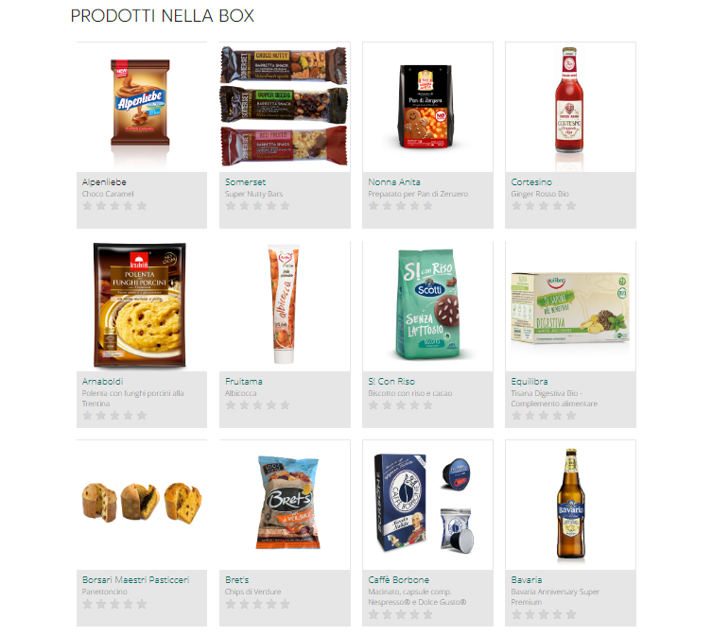
Task: Select the Fruitama Albicocca tube image
Action: [285, 306]
